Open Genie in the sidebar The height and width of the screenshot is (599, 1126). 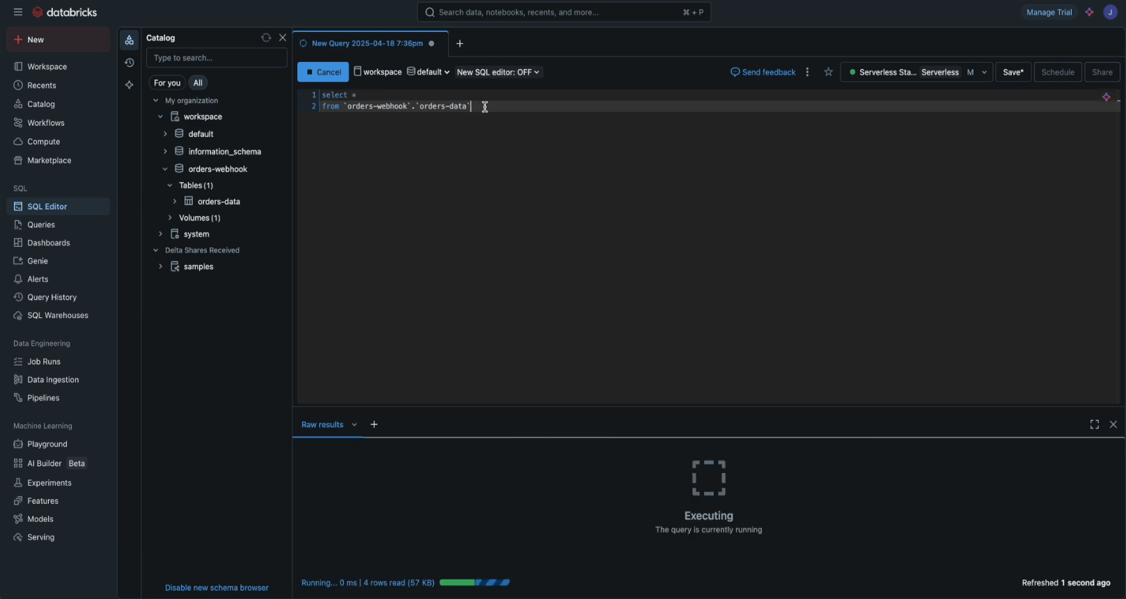(58, 261)
